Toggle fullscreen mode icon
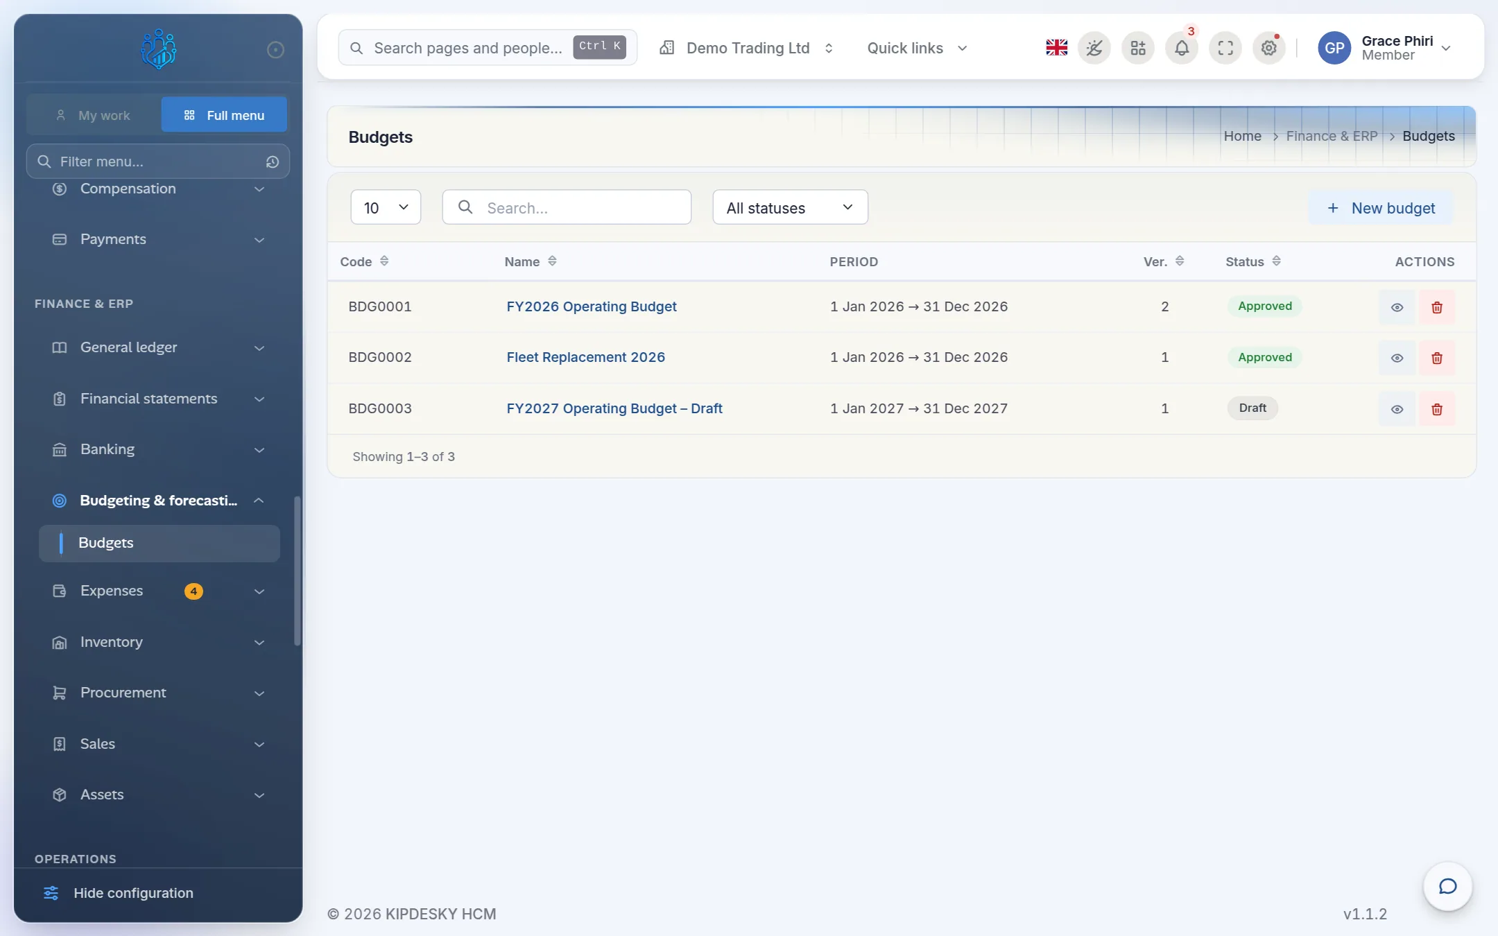The image size is (1498, 936). click(1225, 48)
